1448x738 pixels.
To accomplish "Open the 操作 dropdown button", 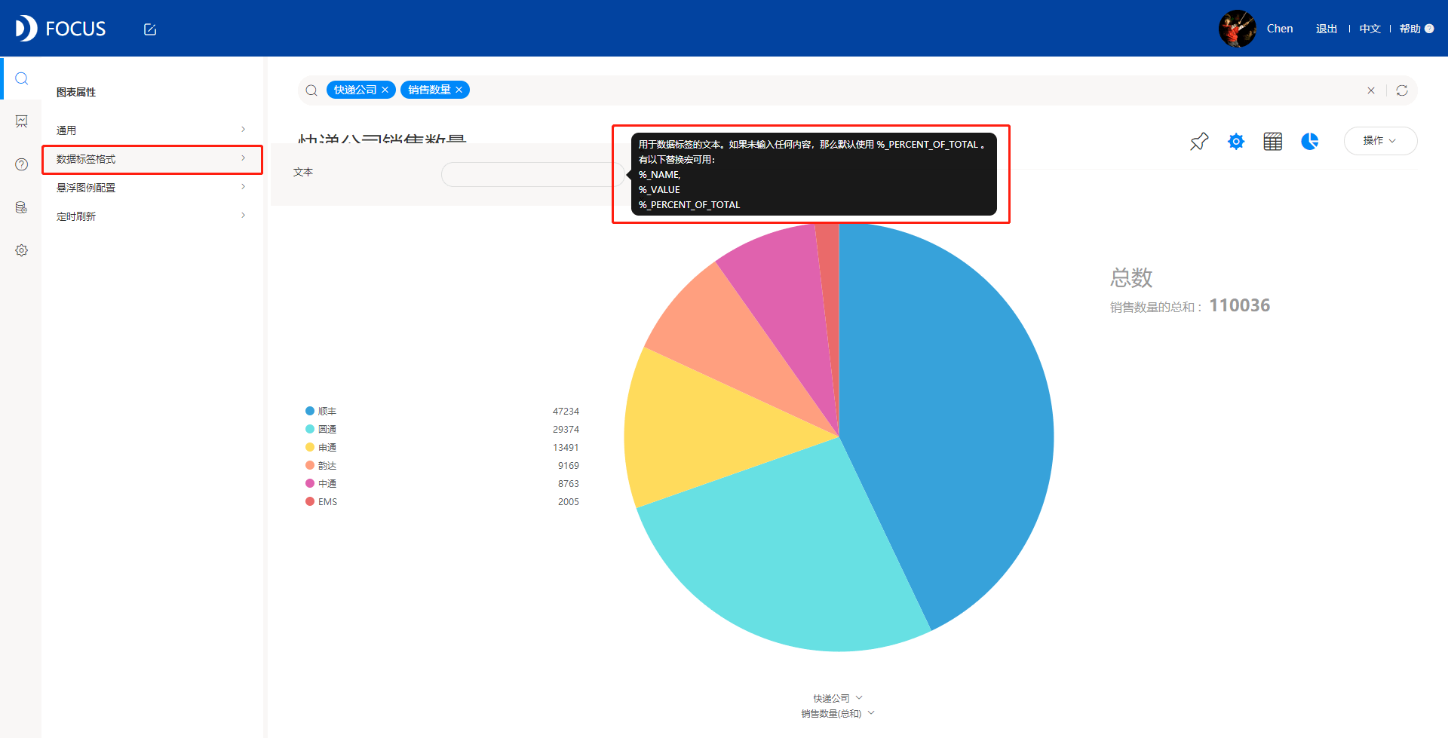I will click(1380, 141).
